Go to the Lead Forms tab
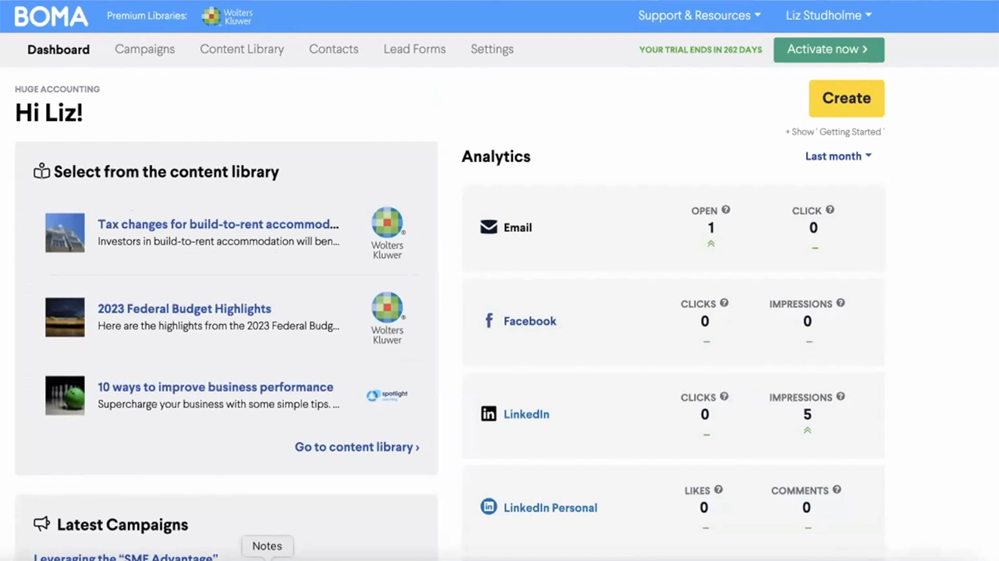The image size is (999, 561). coord(414,49)
